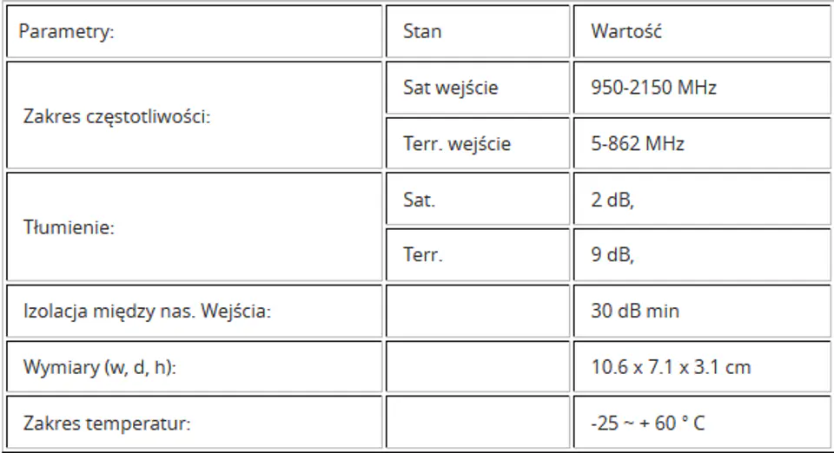
Task: Click the "10.6 x 7.1 x 3.1 cm" value
Action: (x=671, y=367)
